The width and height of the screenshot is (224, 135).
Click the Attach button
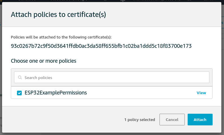(200, 120)
